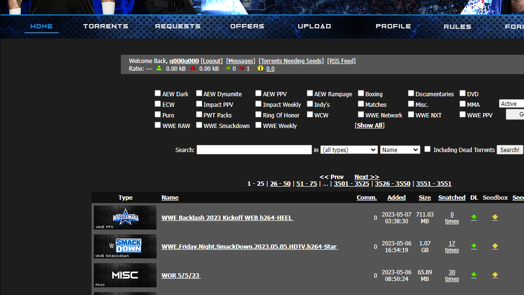The width and height of the screenshot is (524, 295).
Task: Open Torrents Needing Seeds link
Action: tap(291, 61)
